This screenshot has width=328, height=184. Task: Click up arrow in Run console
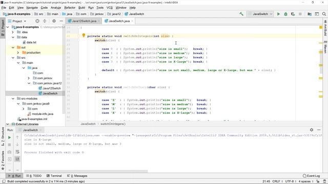[17, 137]
